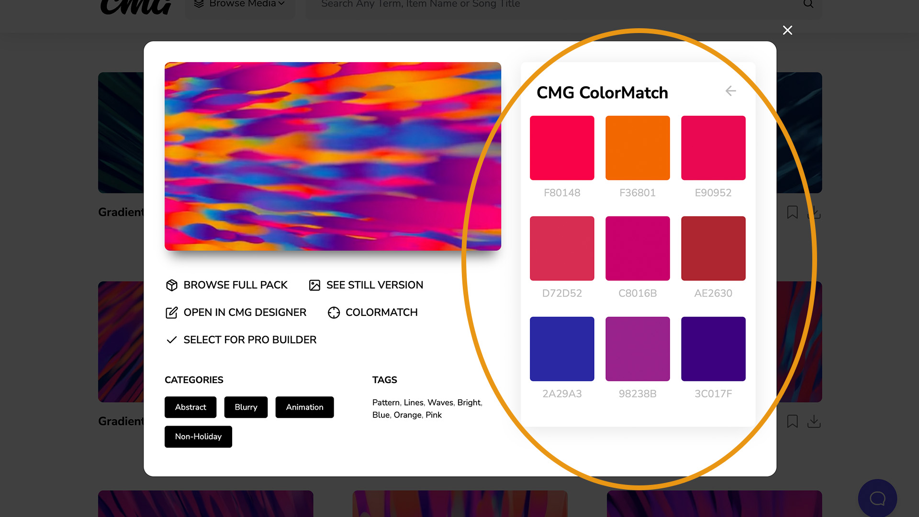Click the 3C017F hex code text
Viewport: 919px width, 517px height.
713,394
